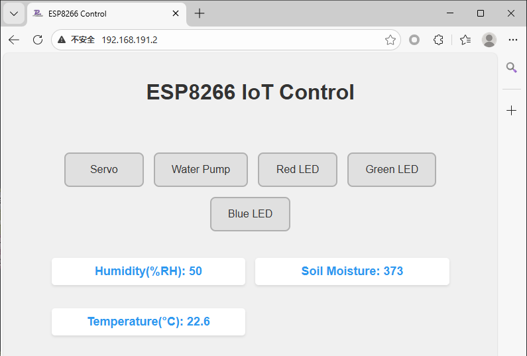This screenshot has width=527, height=356.
Task: Open the Extensions puzzle-piece icon
Action: (x=438, y=40)
